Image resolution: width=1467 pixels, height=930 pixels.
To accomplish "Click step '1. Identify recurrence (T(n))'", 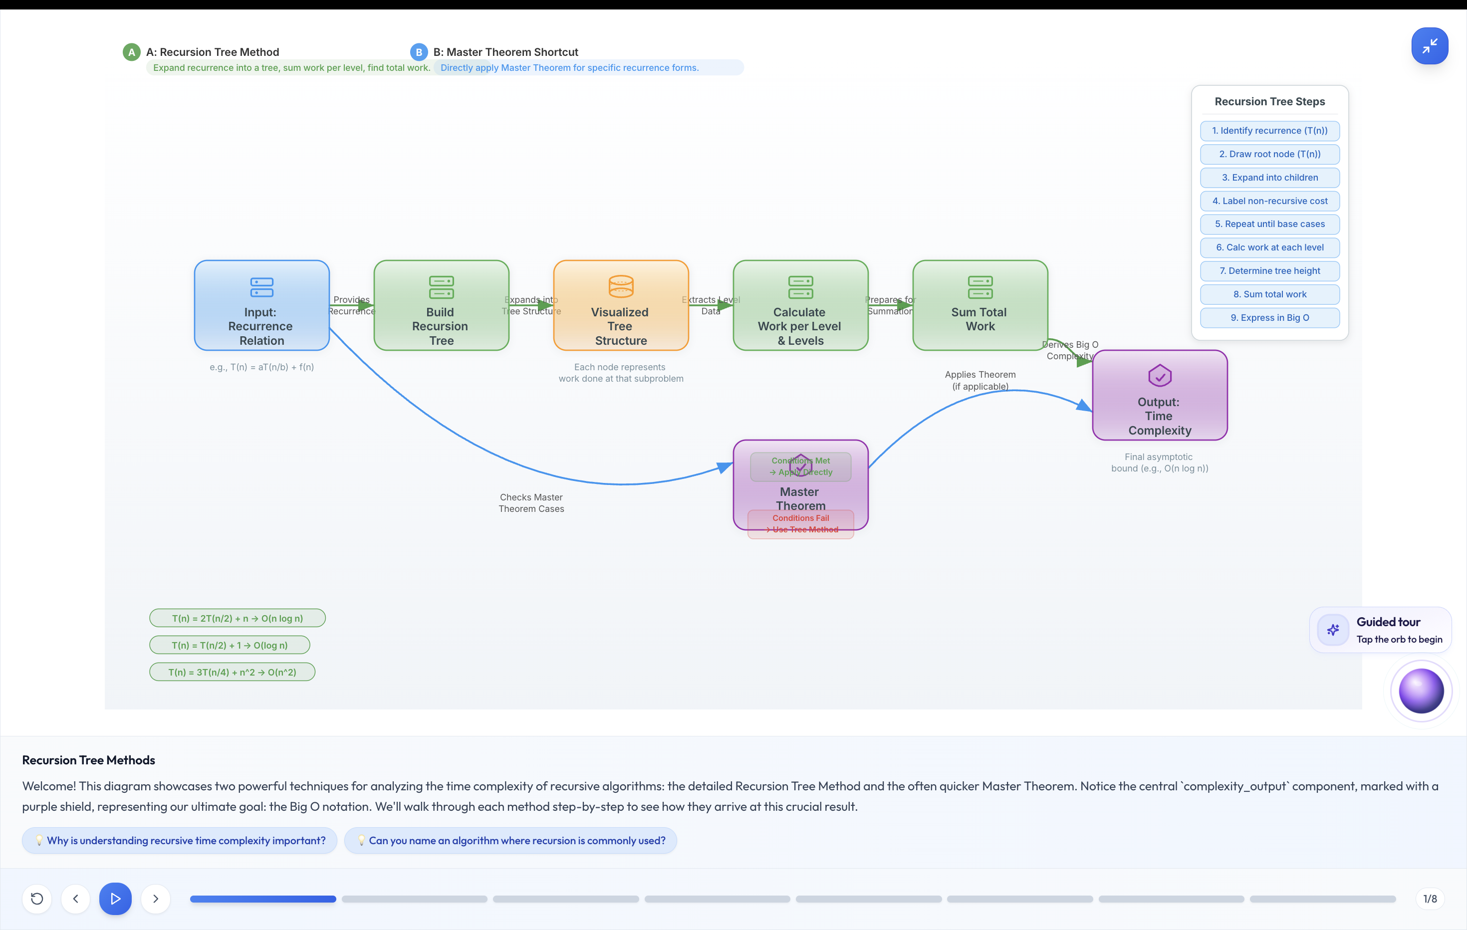I will (1269, 130).
